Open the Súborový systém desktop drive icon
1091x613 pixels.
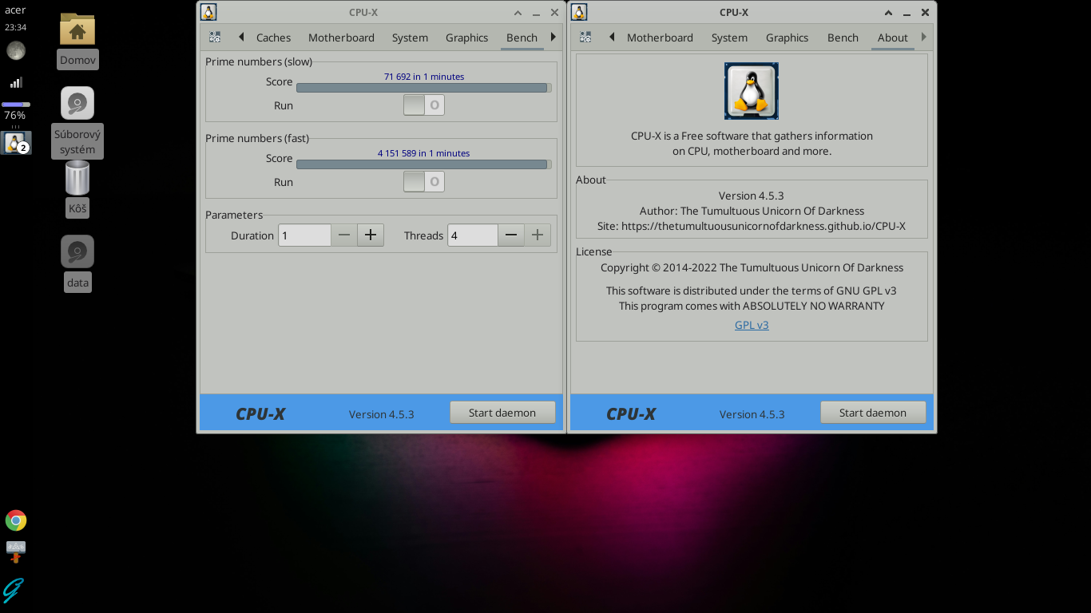pyautogui.click(x=77, y=103)
